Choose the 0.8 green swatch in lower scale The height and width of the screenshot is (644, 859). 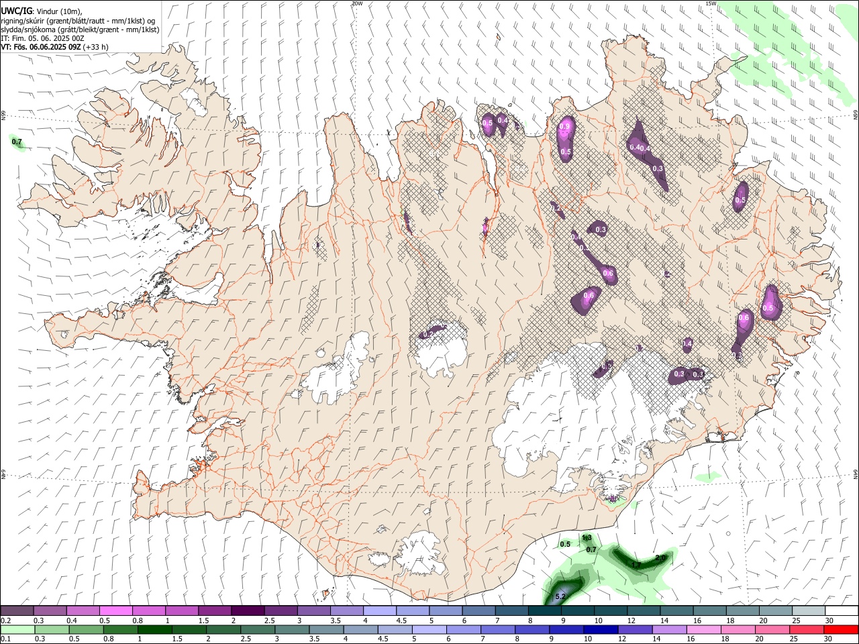(x=120, y=630)
